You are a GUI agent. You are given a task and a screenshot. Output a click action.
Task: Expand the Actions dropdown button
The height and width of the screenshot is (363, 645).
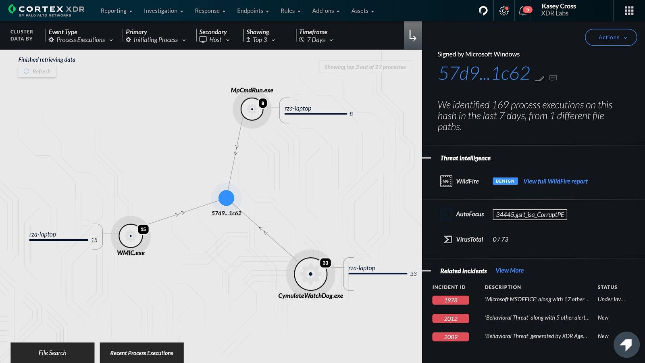point(611,37)
